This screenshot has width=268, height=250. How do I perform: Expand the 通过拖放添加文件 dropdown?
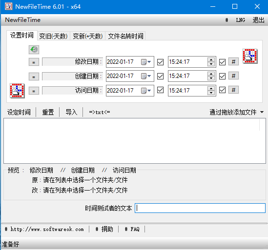[x=262, y=112]
